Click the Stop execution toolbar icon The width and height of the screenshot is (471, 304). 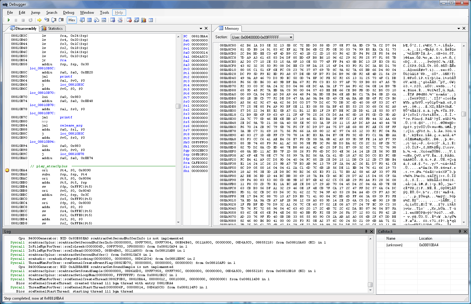pyautogui.click(x=23, y=20)
